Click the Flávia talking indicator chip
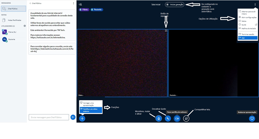The width and height of the screenshot is (259, 139). [x=84, y=10]
